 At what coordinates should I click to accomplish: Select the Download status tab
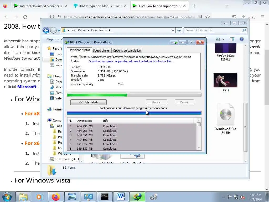[79, 50]
